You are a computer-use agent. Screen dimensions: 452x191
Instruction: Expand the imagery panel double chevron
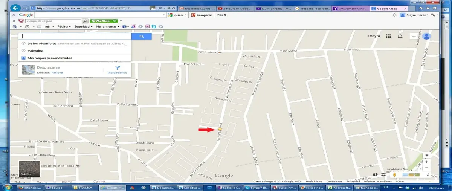[x=428, y=175]
